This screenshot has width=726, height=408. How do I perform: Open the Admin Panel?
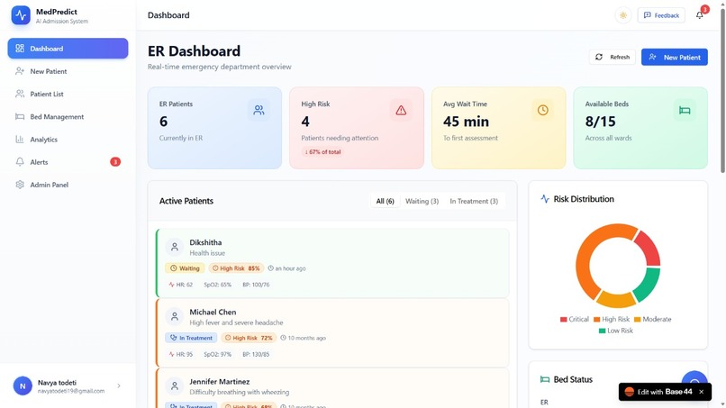(68, 185)
